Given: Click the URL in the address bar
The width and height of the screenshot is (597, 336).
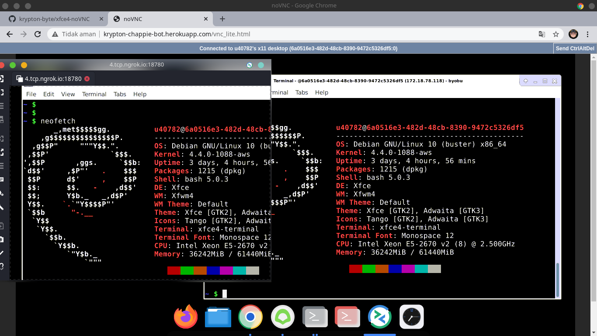Looking at the screenshot, I should pos(177,34).
